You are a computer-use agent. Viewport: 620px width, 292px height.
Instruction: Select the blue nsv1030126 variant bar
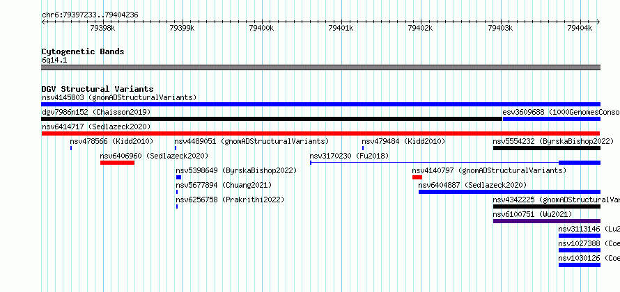(x=580, y=265)
